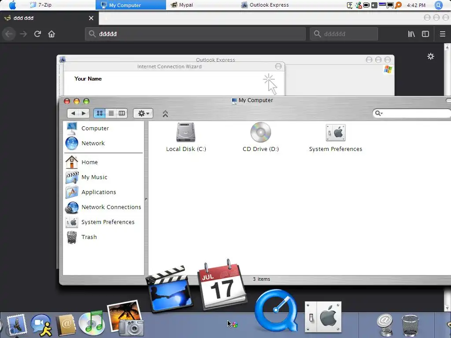Open the Mypal library icon
Viewport: 451px width, 338px height.
[411, 34]
